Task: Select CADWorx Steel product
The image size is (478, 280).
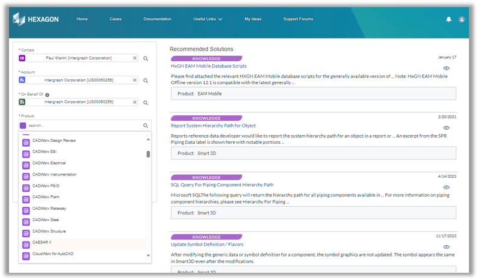Action: pos(82,220)
